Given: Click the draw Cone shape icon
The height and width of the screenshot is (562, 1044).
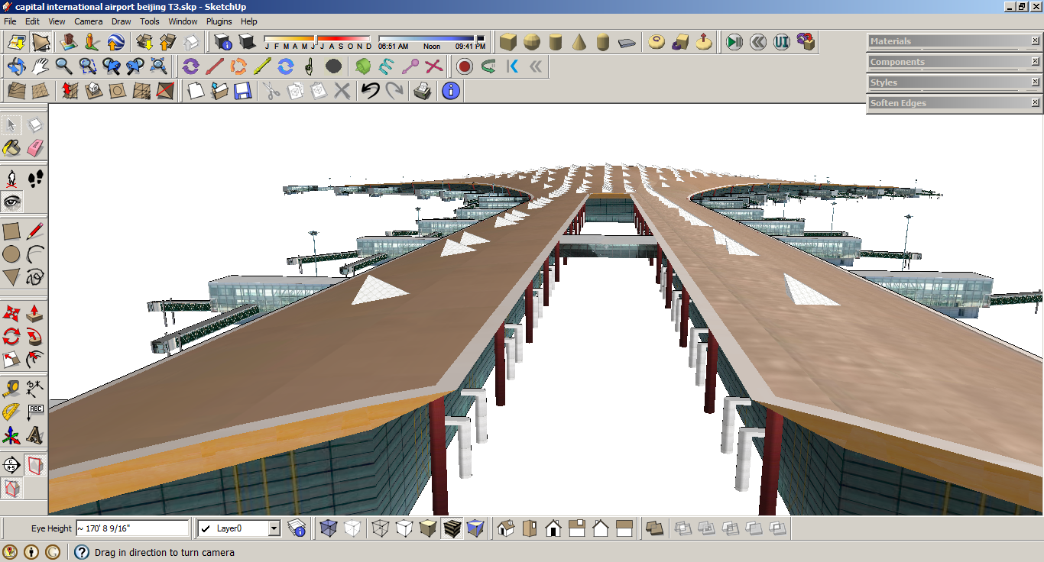Looking at the screenshot, I should [579, 42].
